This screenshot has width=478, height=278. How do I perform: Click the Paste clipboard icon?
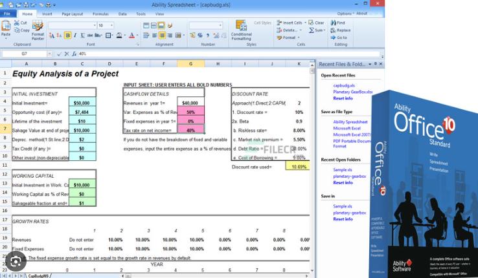coord(6,26)
